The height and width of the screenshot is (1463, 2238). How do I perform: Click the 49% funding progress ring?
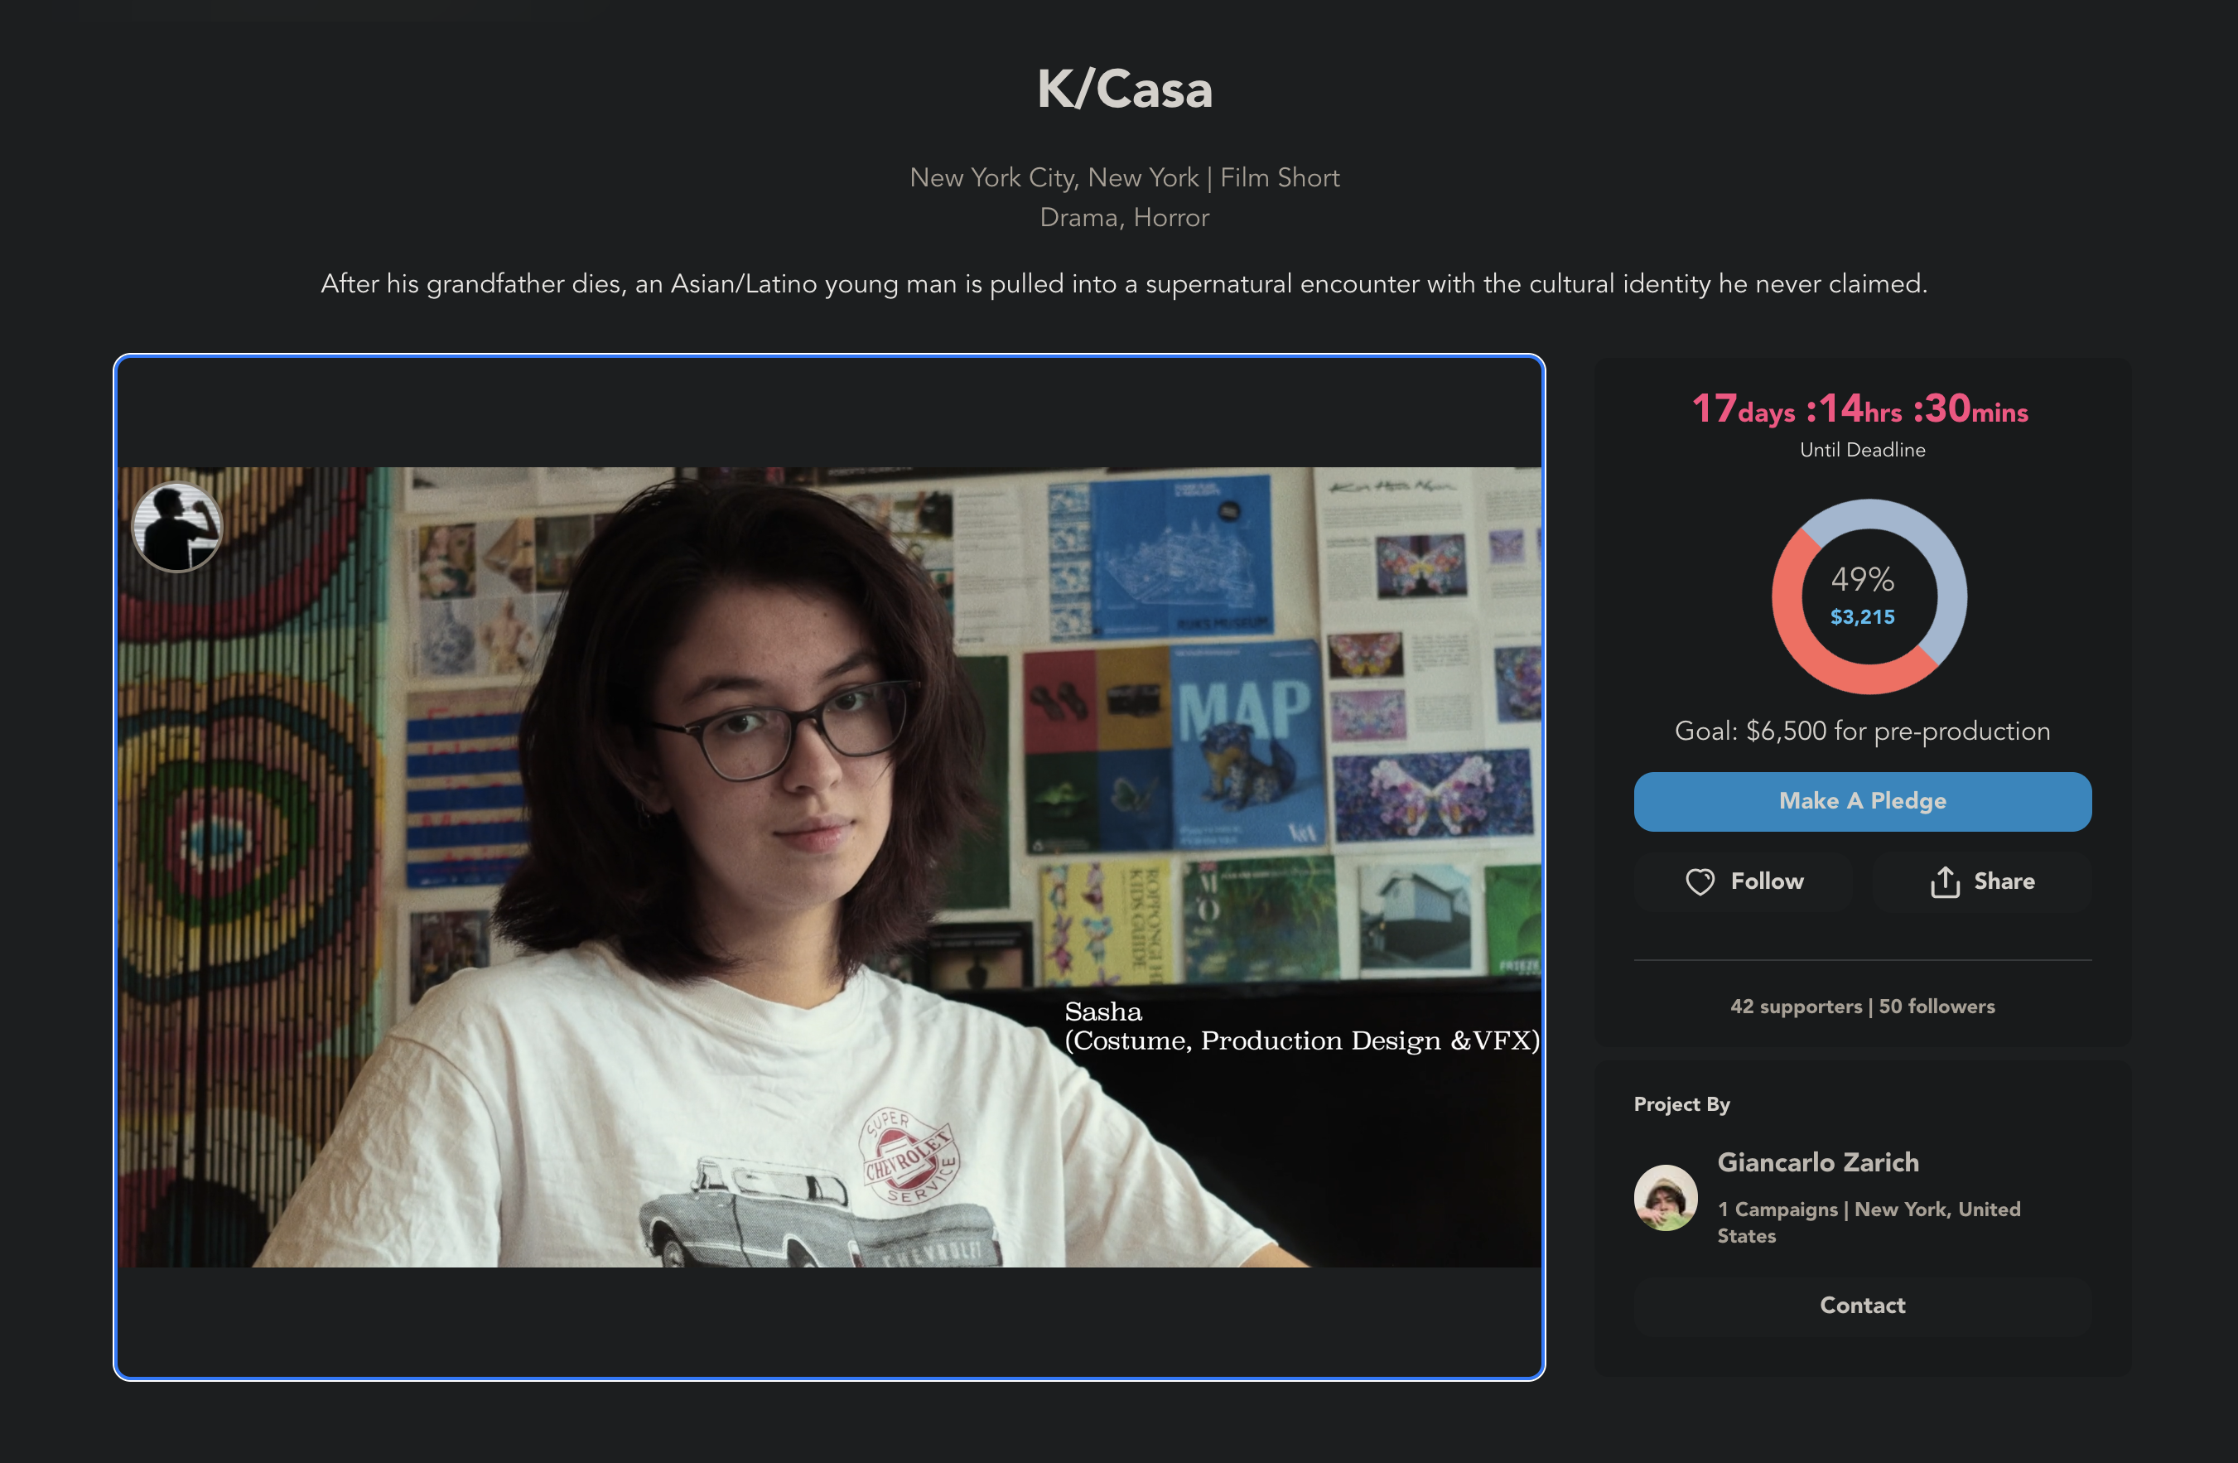pos(1869,596)
